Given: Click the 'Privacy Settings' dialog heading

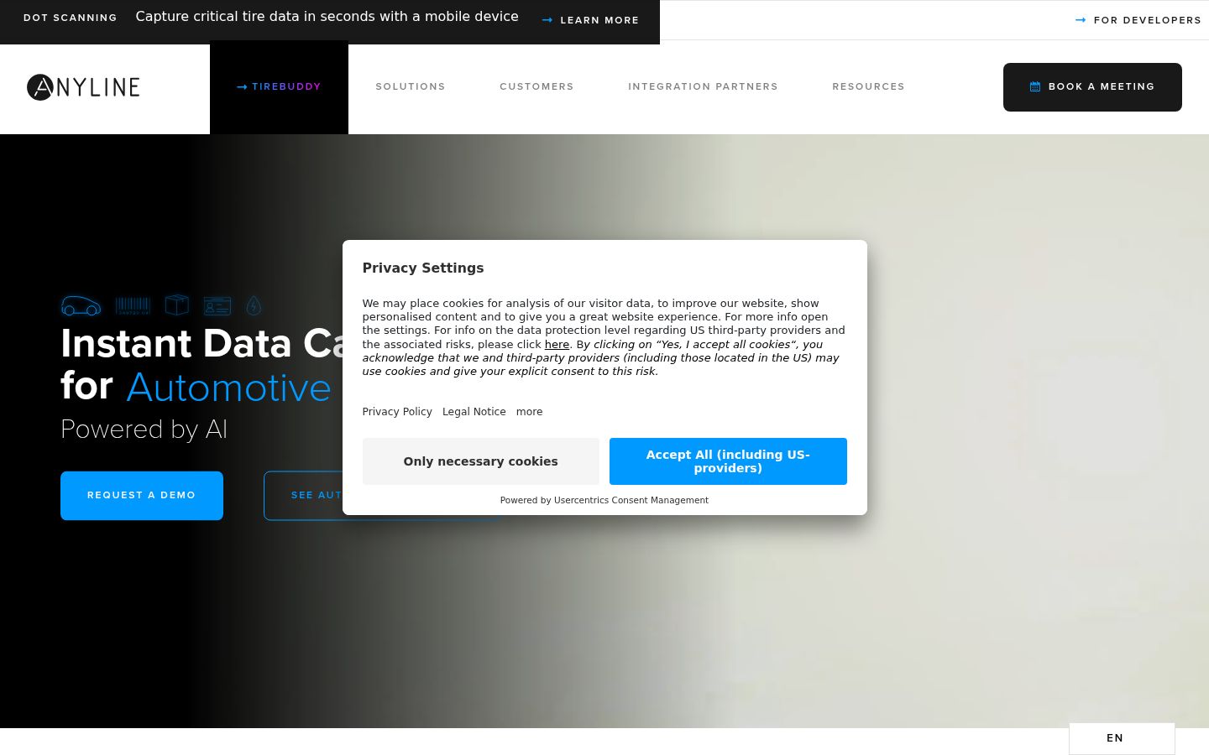Looking at the screenshot, I should coord(423,268).
